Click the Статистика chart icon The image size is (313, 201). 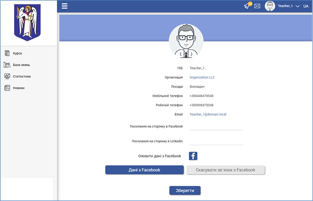tap(7, 76)
